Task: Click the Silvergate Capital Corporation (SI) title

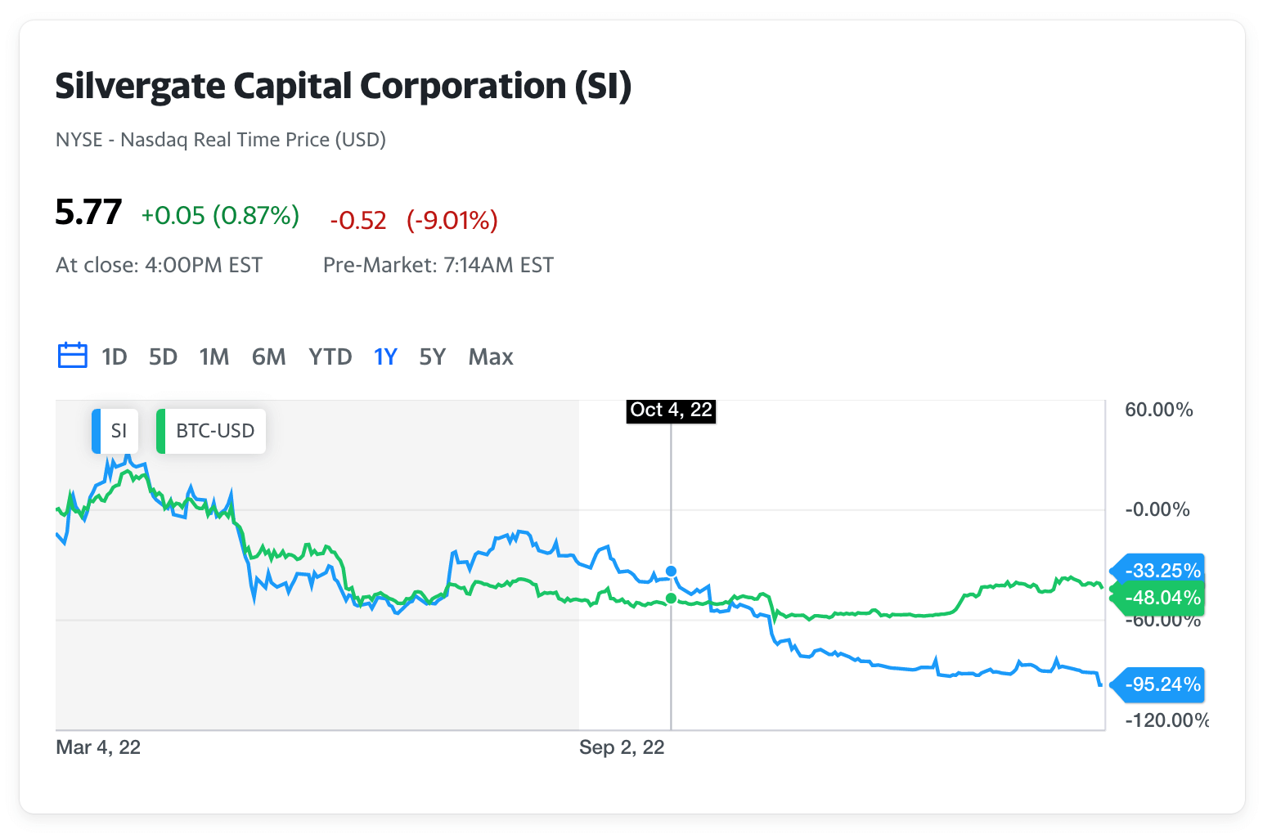Action: (344, 86)
